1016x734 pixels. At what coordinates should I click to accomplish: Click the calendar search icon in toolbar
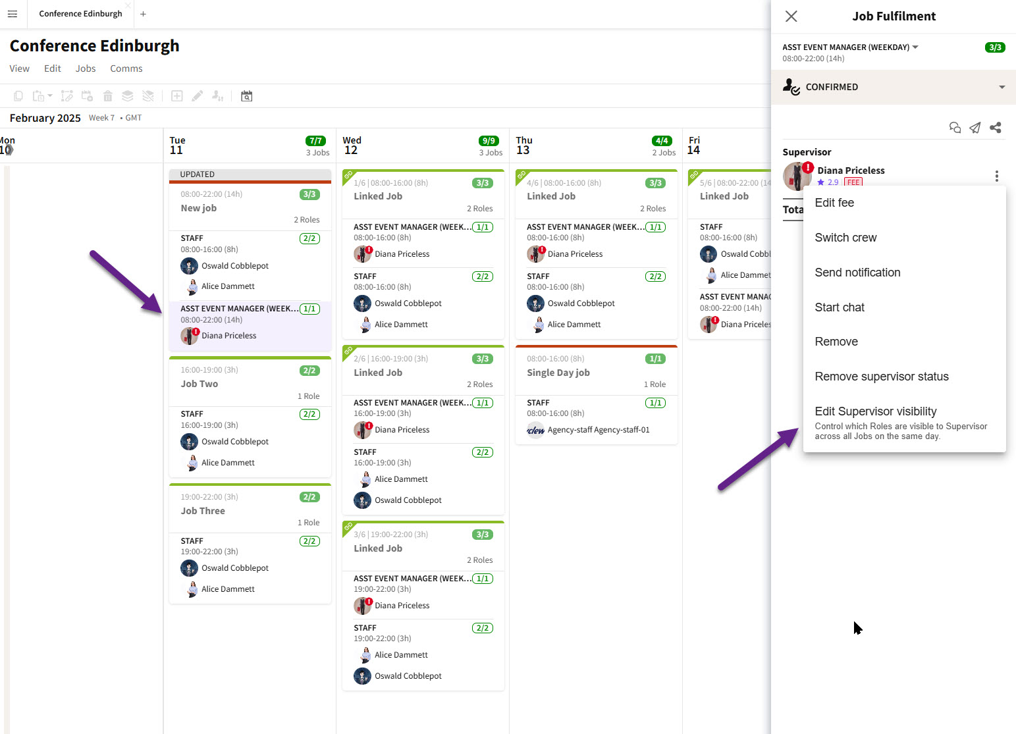click(246, 96)
